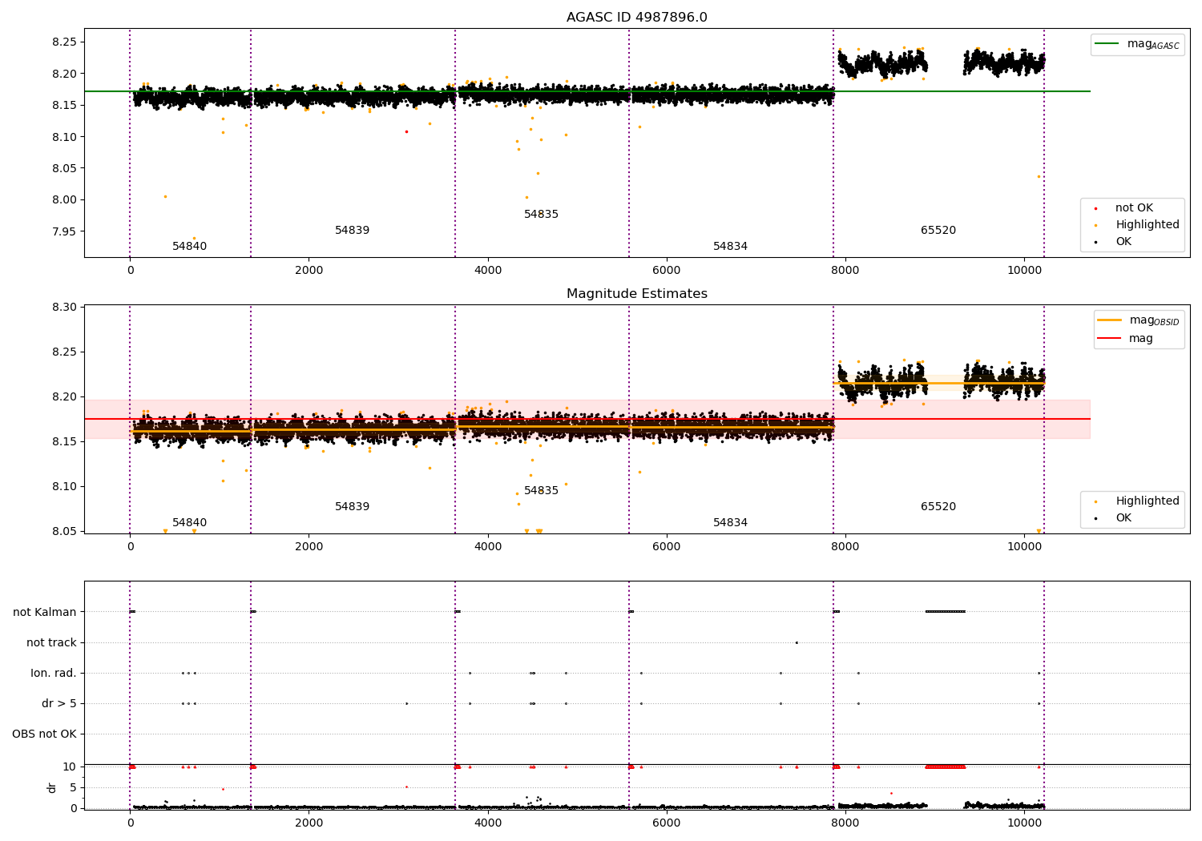Click obsid label 54839 in the top plot

pos(352,231)
